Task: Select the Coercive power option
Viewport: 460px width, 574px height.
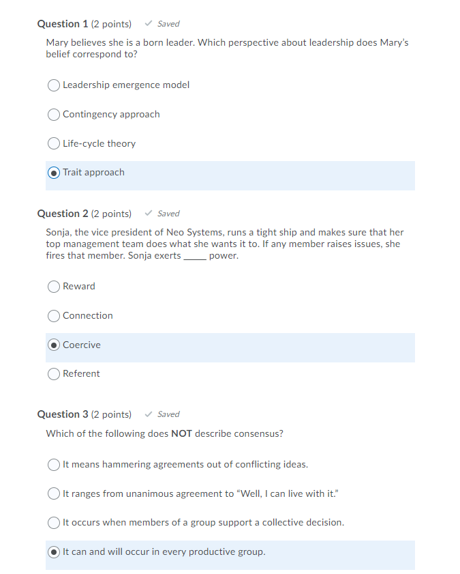Action: coord(54,345)
